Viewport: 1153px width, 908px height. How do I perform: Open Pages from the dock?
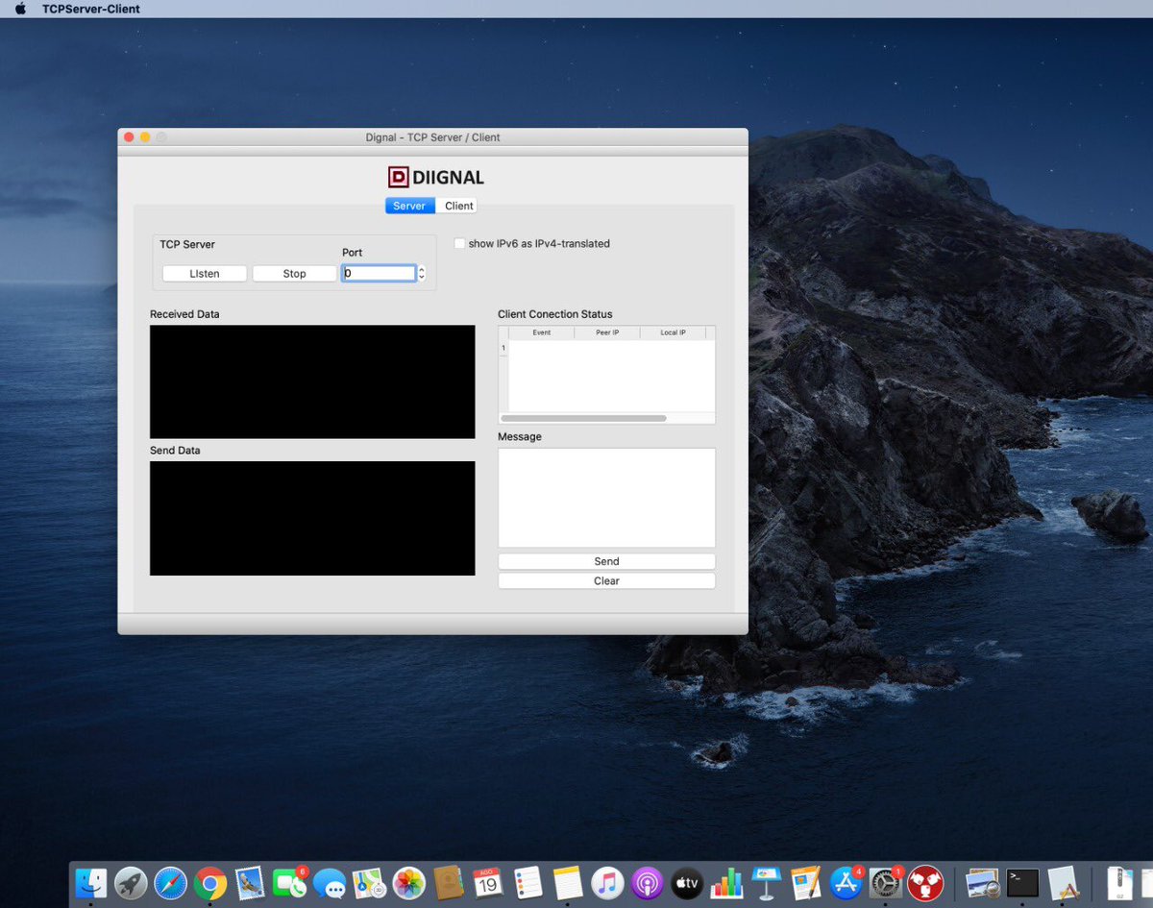tap(805, 883)
